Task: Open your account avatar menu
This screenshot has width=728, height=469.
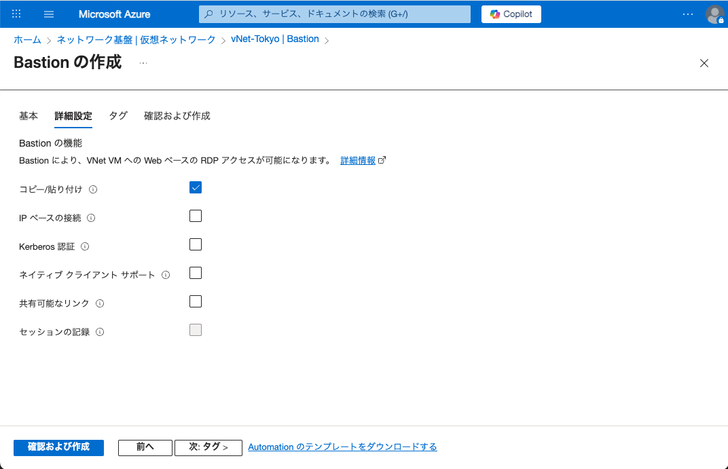Action: click(715, 14)
